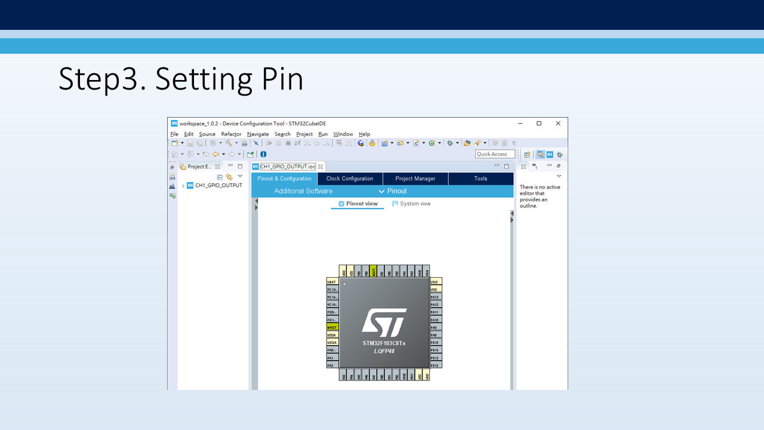Click the PA10 pin on the chip
Screen dimensions: 764x430
[x=436, y=320]
